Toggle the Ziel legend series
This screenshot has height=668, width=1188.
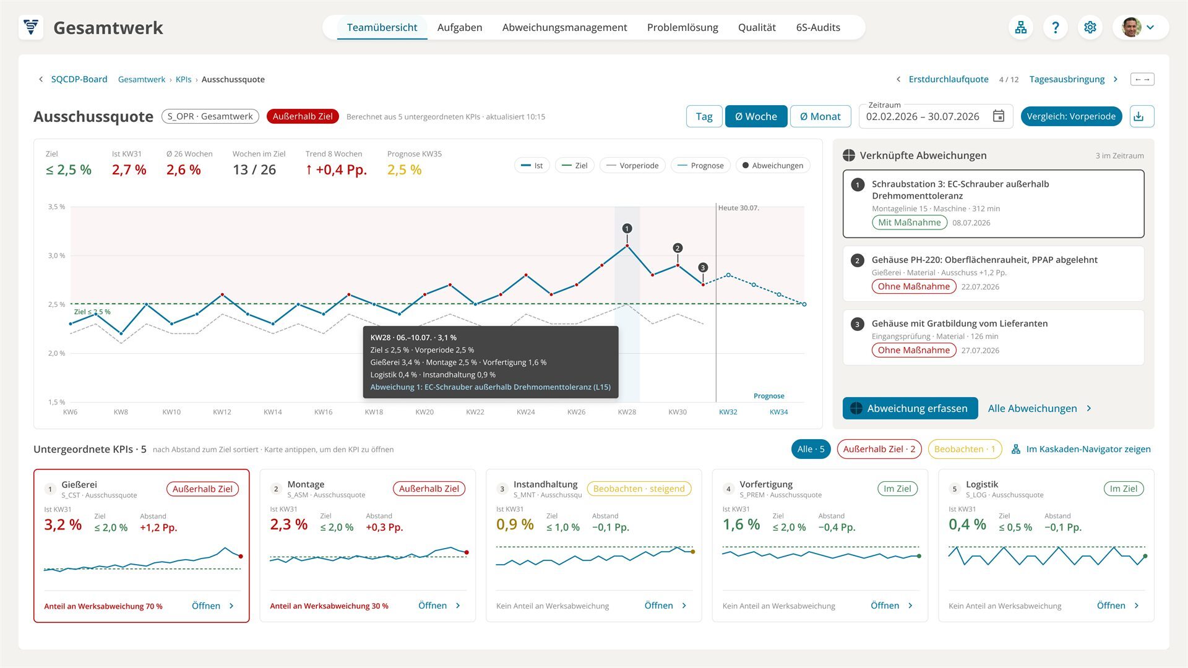575,166
